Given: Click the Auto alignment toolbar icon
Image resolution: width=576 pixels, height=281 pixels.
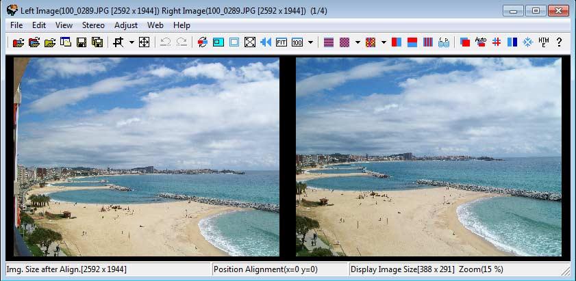Looking at the screenshot, I should click(480, 42).
